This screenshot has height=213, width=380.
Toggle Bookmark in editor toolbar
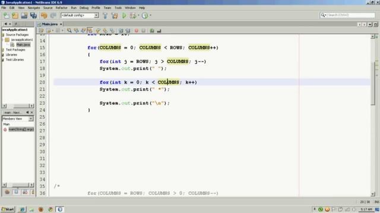pyautogui.click(x=112, y=30)
